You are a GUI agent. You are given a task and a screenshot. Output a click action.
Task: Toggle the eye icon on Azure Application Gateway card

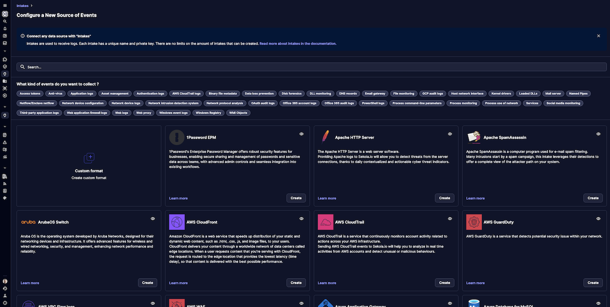click(450, 303)
